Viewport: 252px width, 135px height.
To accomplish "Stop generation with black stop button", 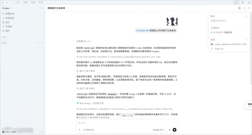I will [x=174, y=130].
